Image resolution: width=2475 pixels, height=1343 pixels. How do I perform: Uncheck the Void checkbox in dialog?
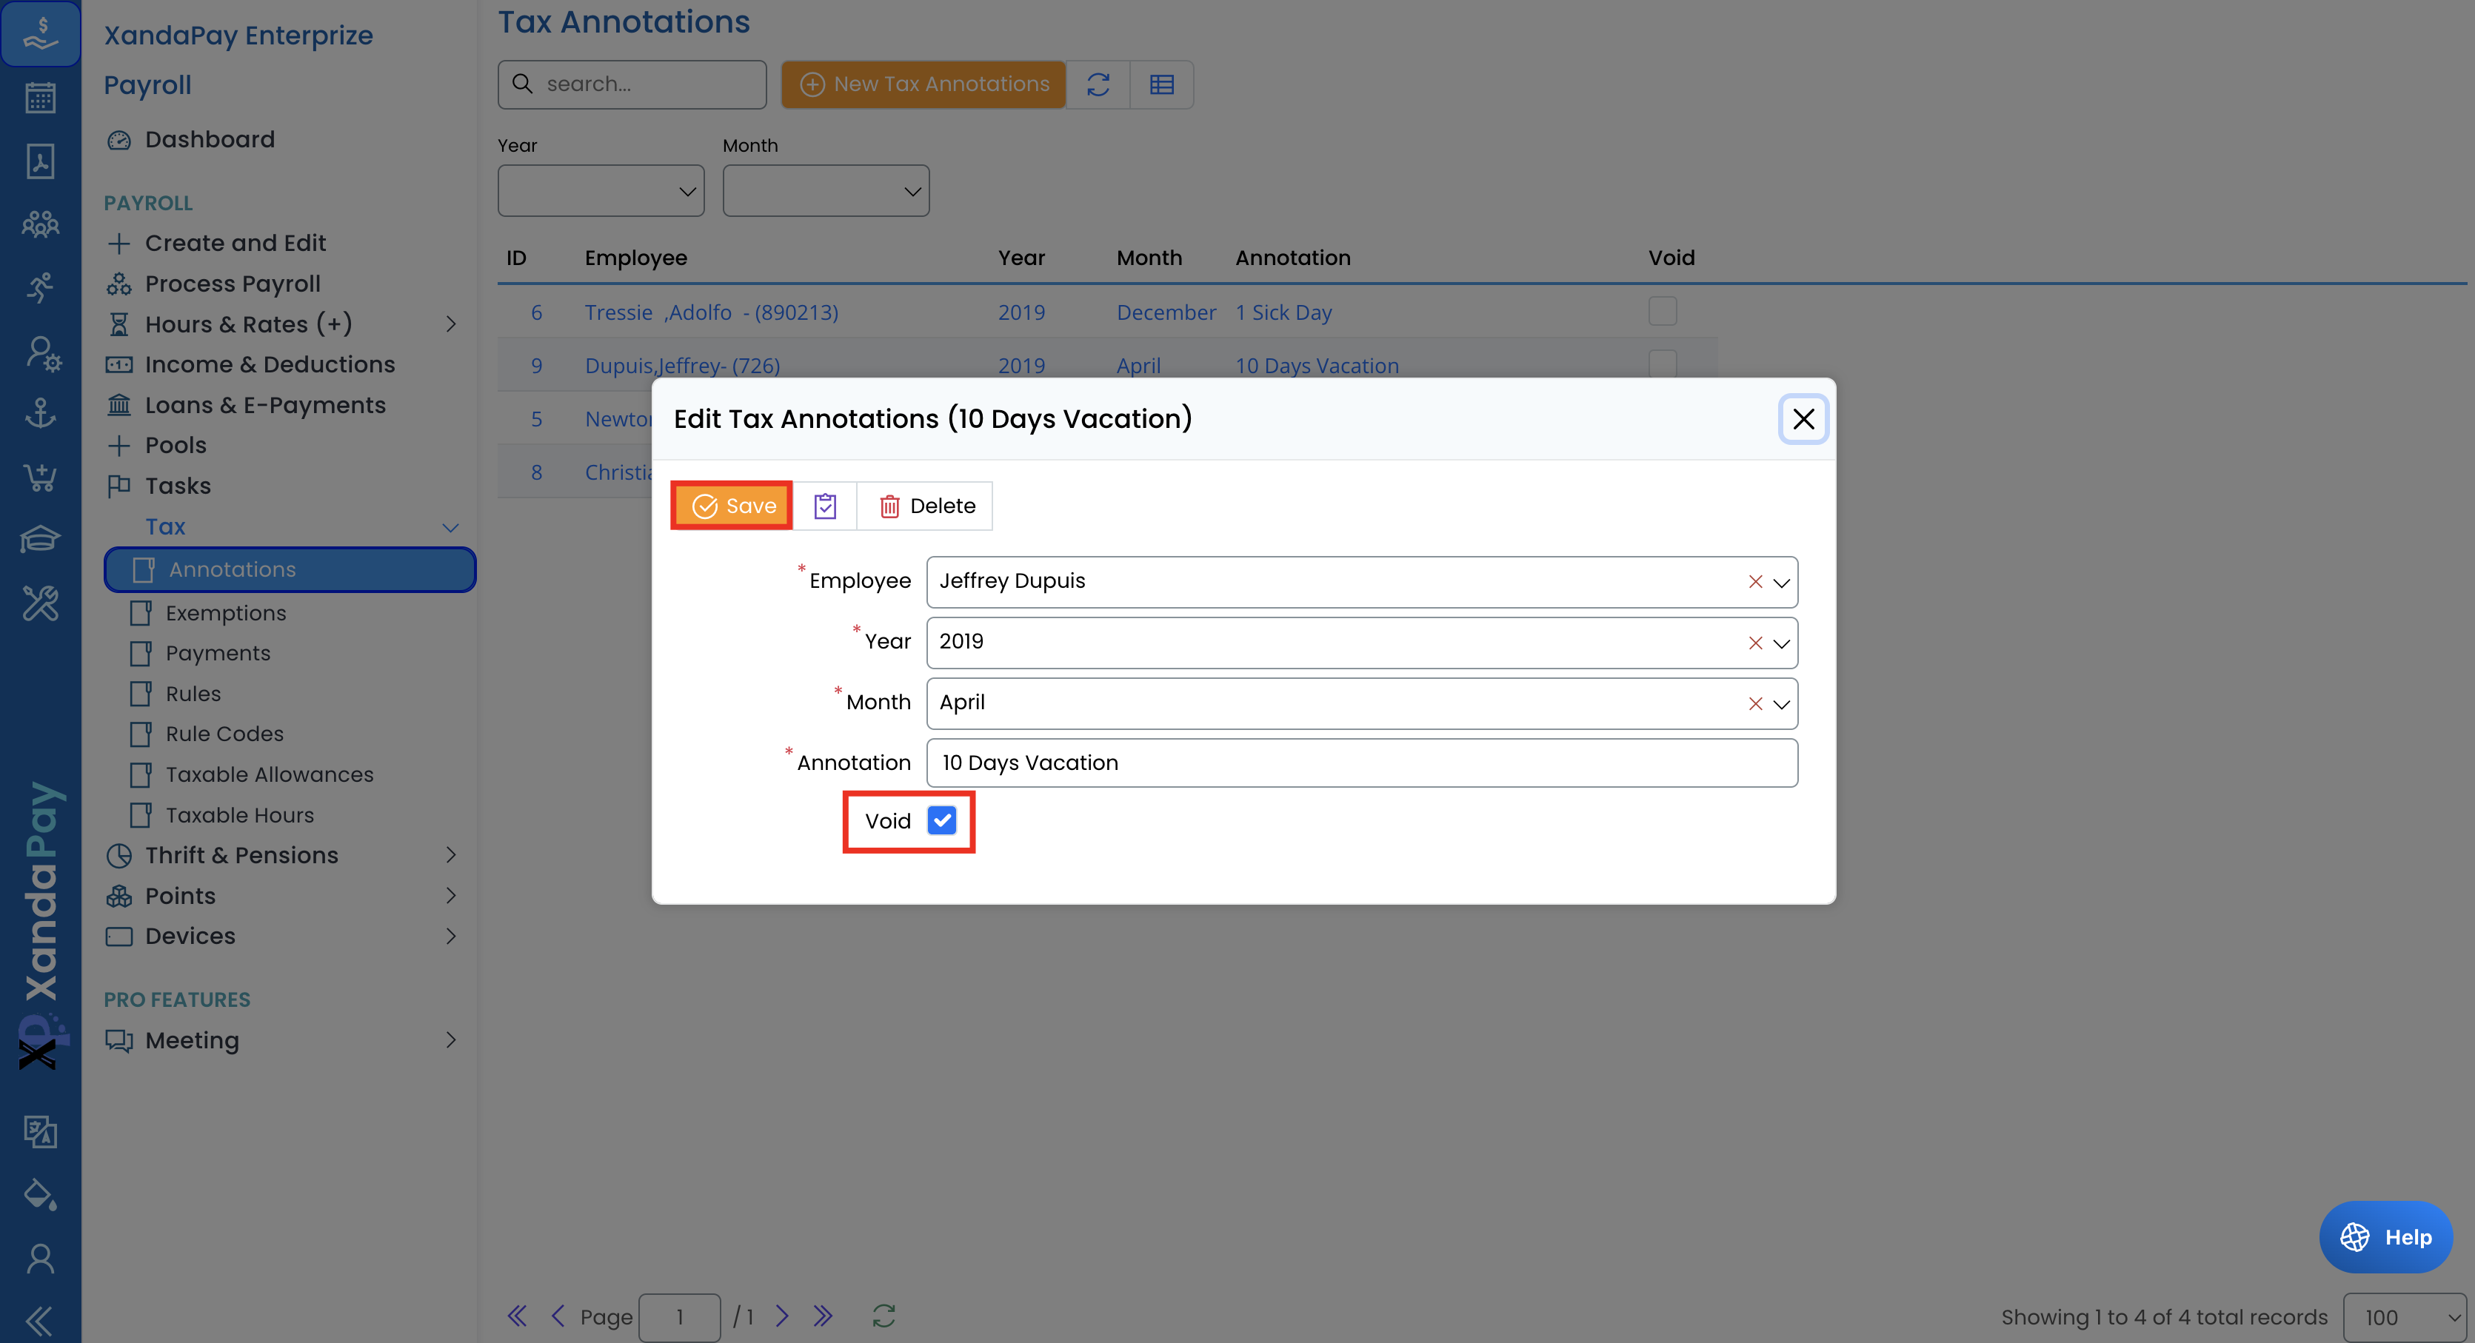(941, 820)
